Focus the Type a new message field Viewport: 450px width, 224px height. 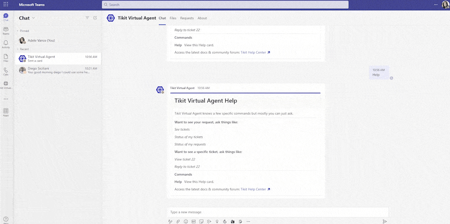click(x=278, y=212)
